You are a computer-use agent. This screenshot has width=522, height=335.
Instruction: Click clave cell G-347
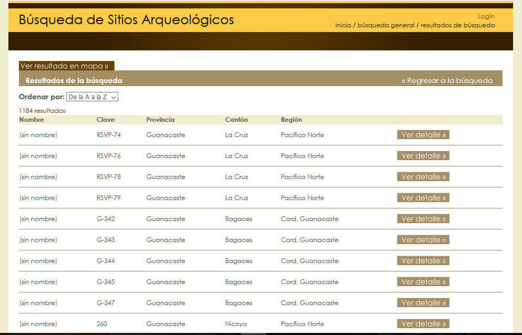tap(106, 302)
